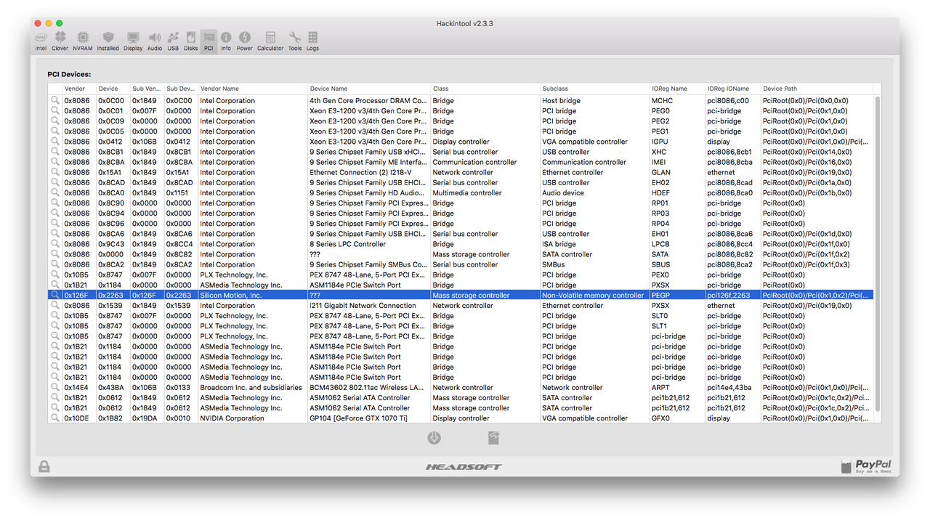Select 'SMBus' subclass cell
Viewport: 930px width, 520px height.
553,265
